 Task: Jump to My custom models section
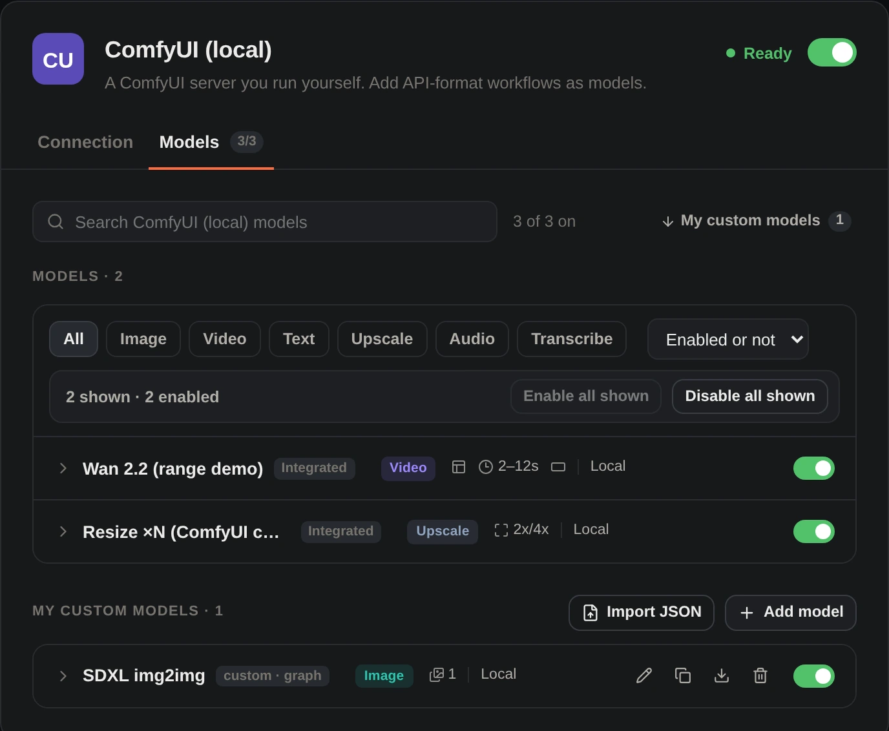point(756,221)
